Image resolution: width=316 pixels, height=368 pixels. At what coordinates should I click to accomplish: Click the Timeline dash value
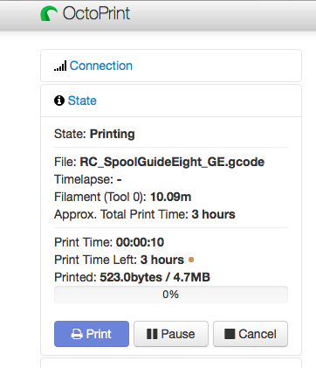click(x=119, y=180)
